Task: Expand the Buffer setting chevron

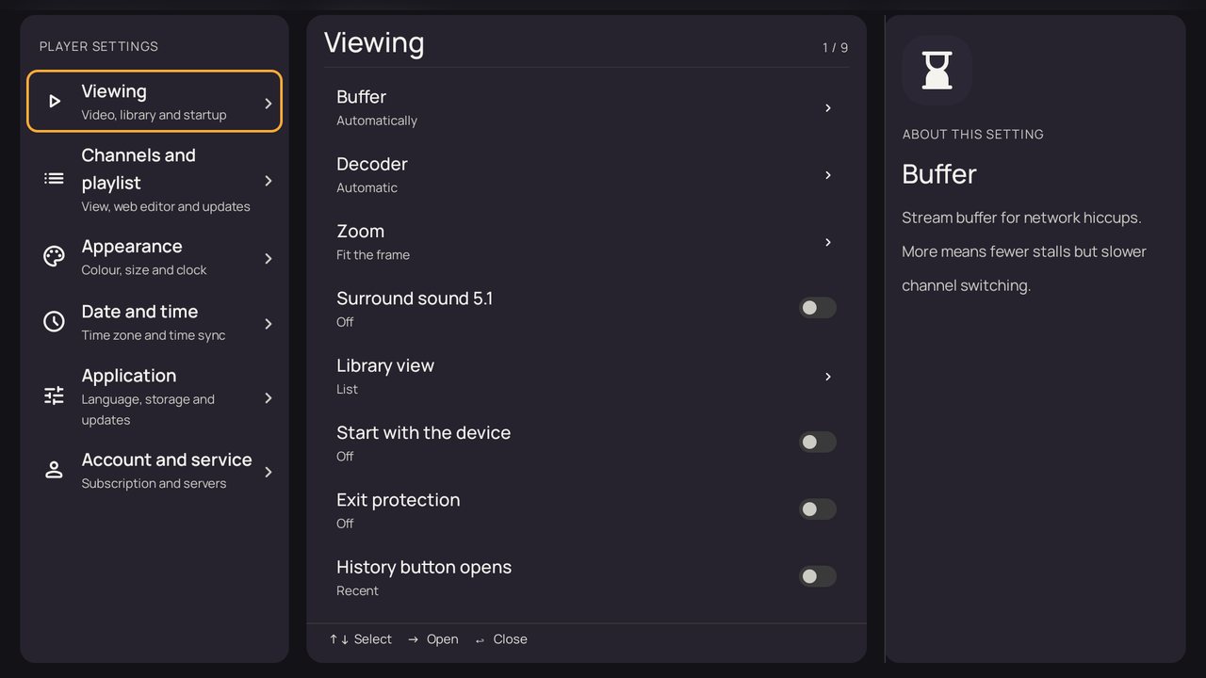Action: click(828, 108)
